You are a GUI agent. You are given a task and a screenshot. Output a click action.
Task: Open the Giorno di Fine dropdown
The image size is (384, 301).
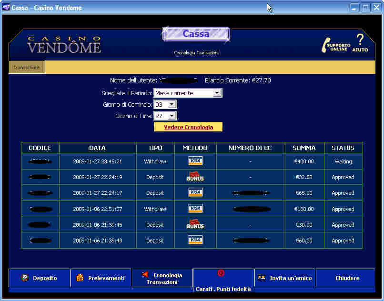click(x=165, y=116)
